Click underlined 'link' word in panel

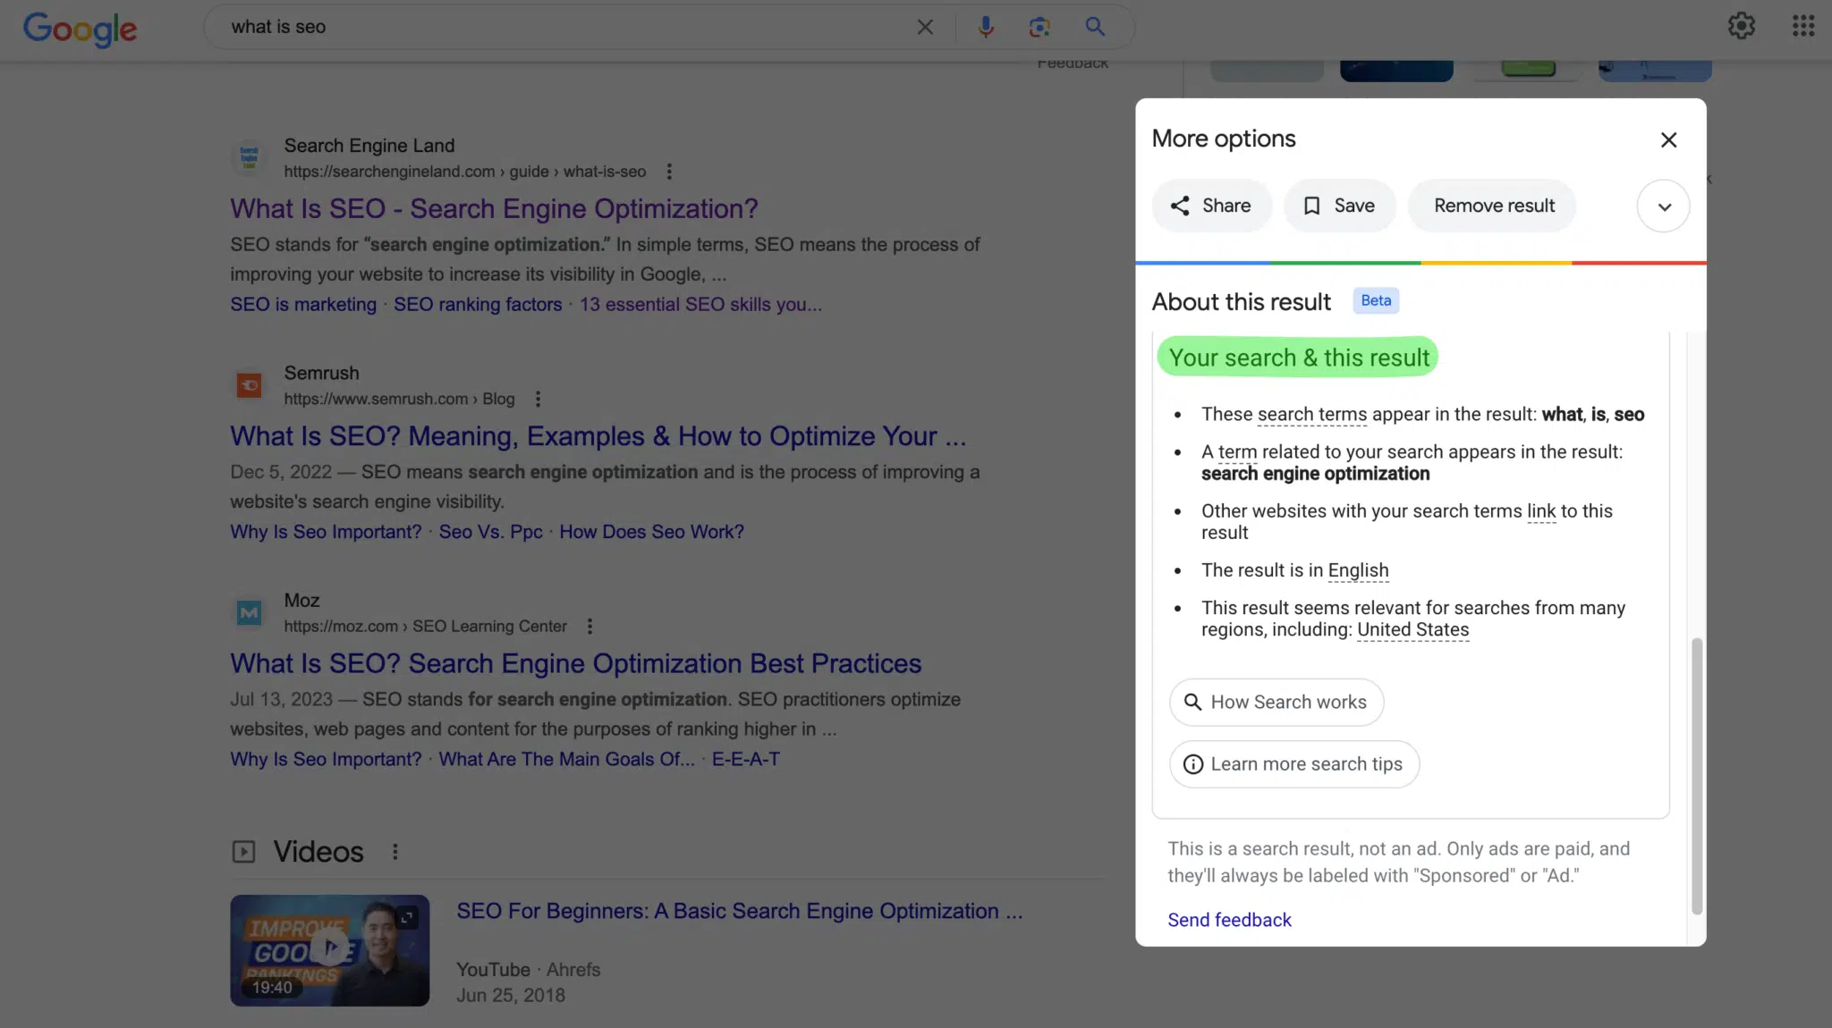1541,511
